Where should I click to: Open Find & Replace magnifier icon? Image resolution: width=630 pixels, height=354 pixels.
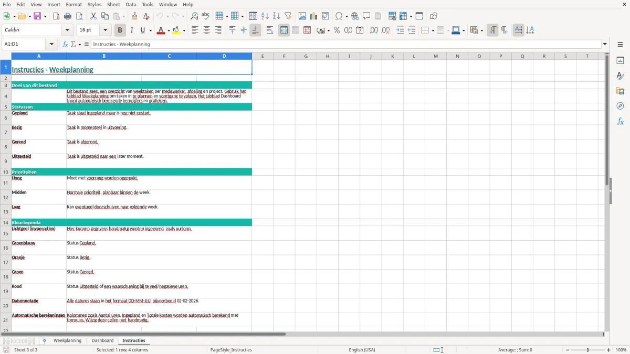tap(194, 16)
